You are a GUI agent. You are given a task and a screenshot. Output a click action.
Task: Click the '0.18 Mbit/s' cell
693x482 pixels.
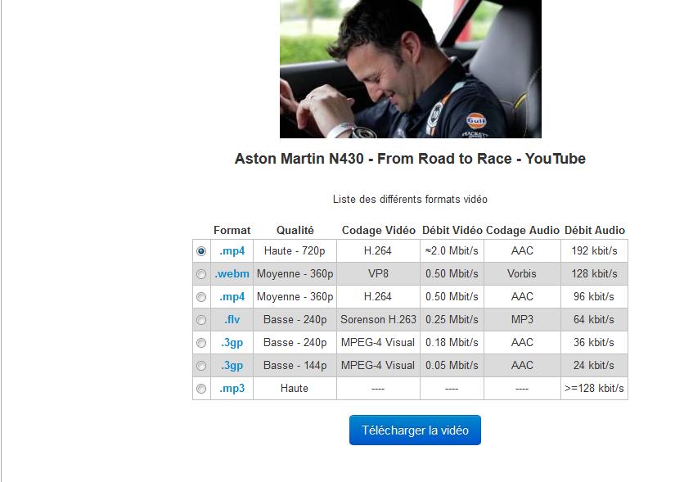point(452,342)
